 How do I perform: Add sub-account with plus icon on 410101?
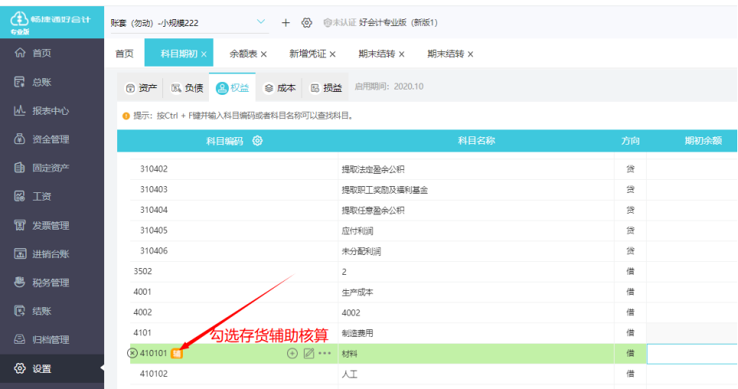click(292, 353)
